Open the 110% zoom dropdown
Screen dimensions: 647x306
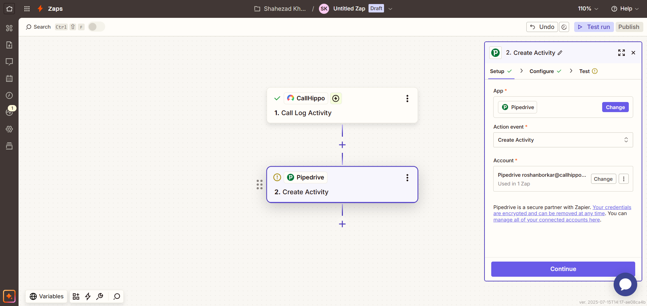(588, 9)
